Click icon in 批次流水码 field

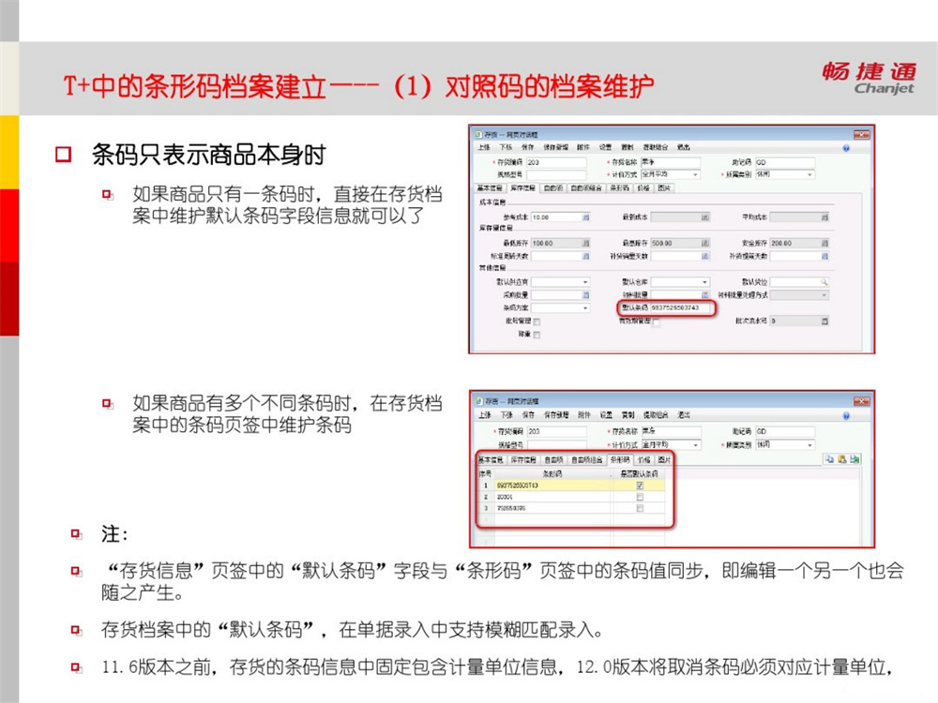(825, 321)
